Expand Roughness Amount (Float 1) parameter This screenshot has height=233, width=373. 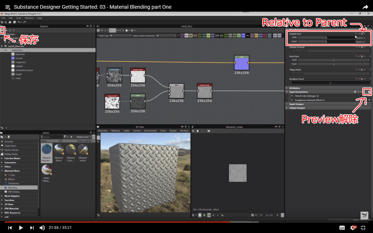pos(292,100)
